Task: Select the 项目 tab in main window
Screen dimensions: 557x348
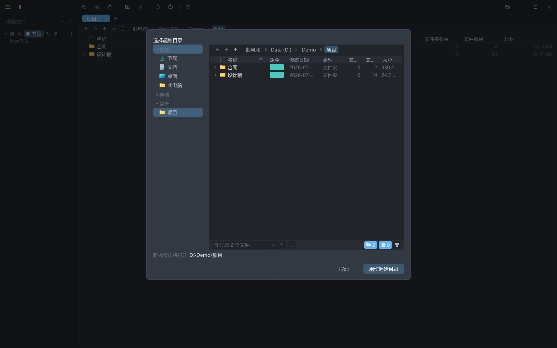Action: point(96,19)
